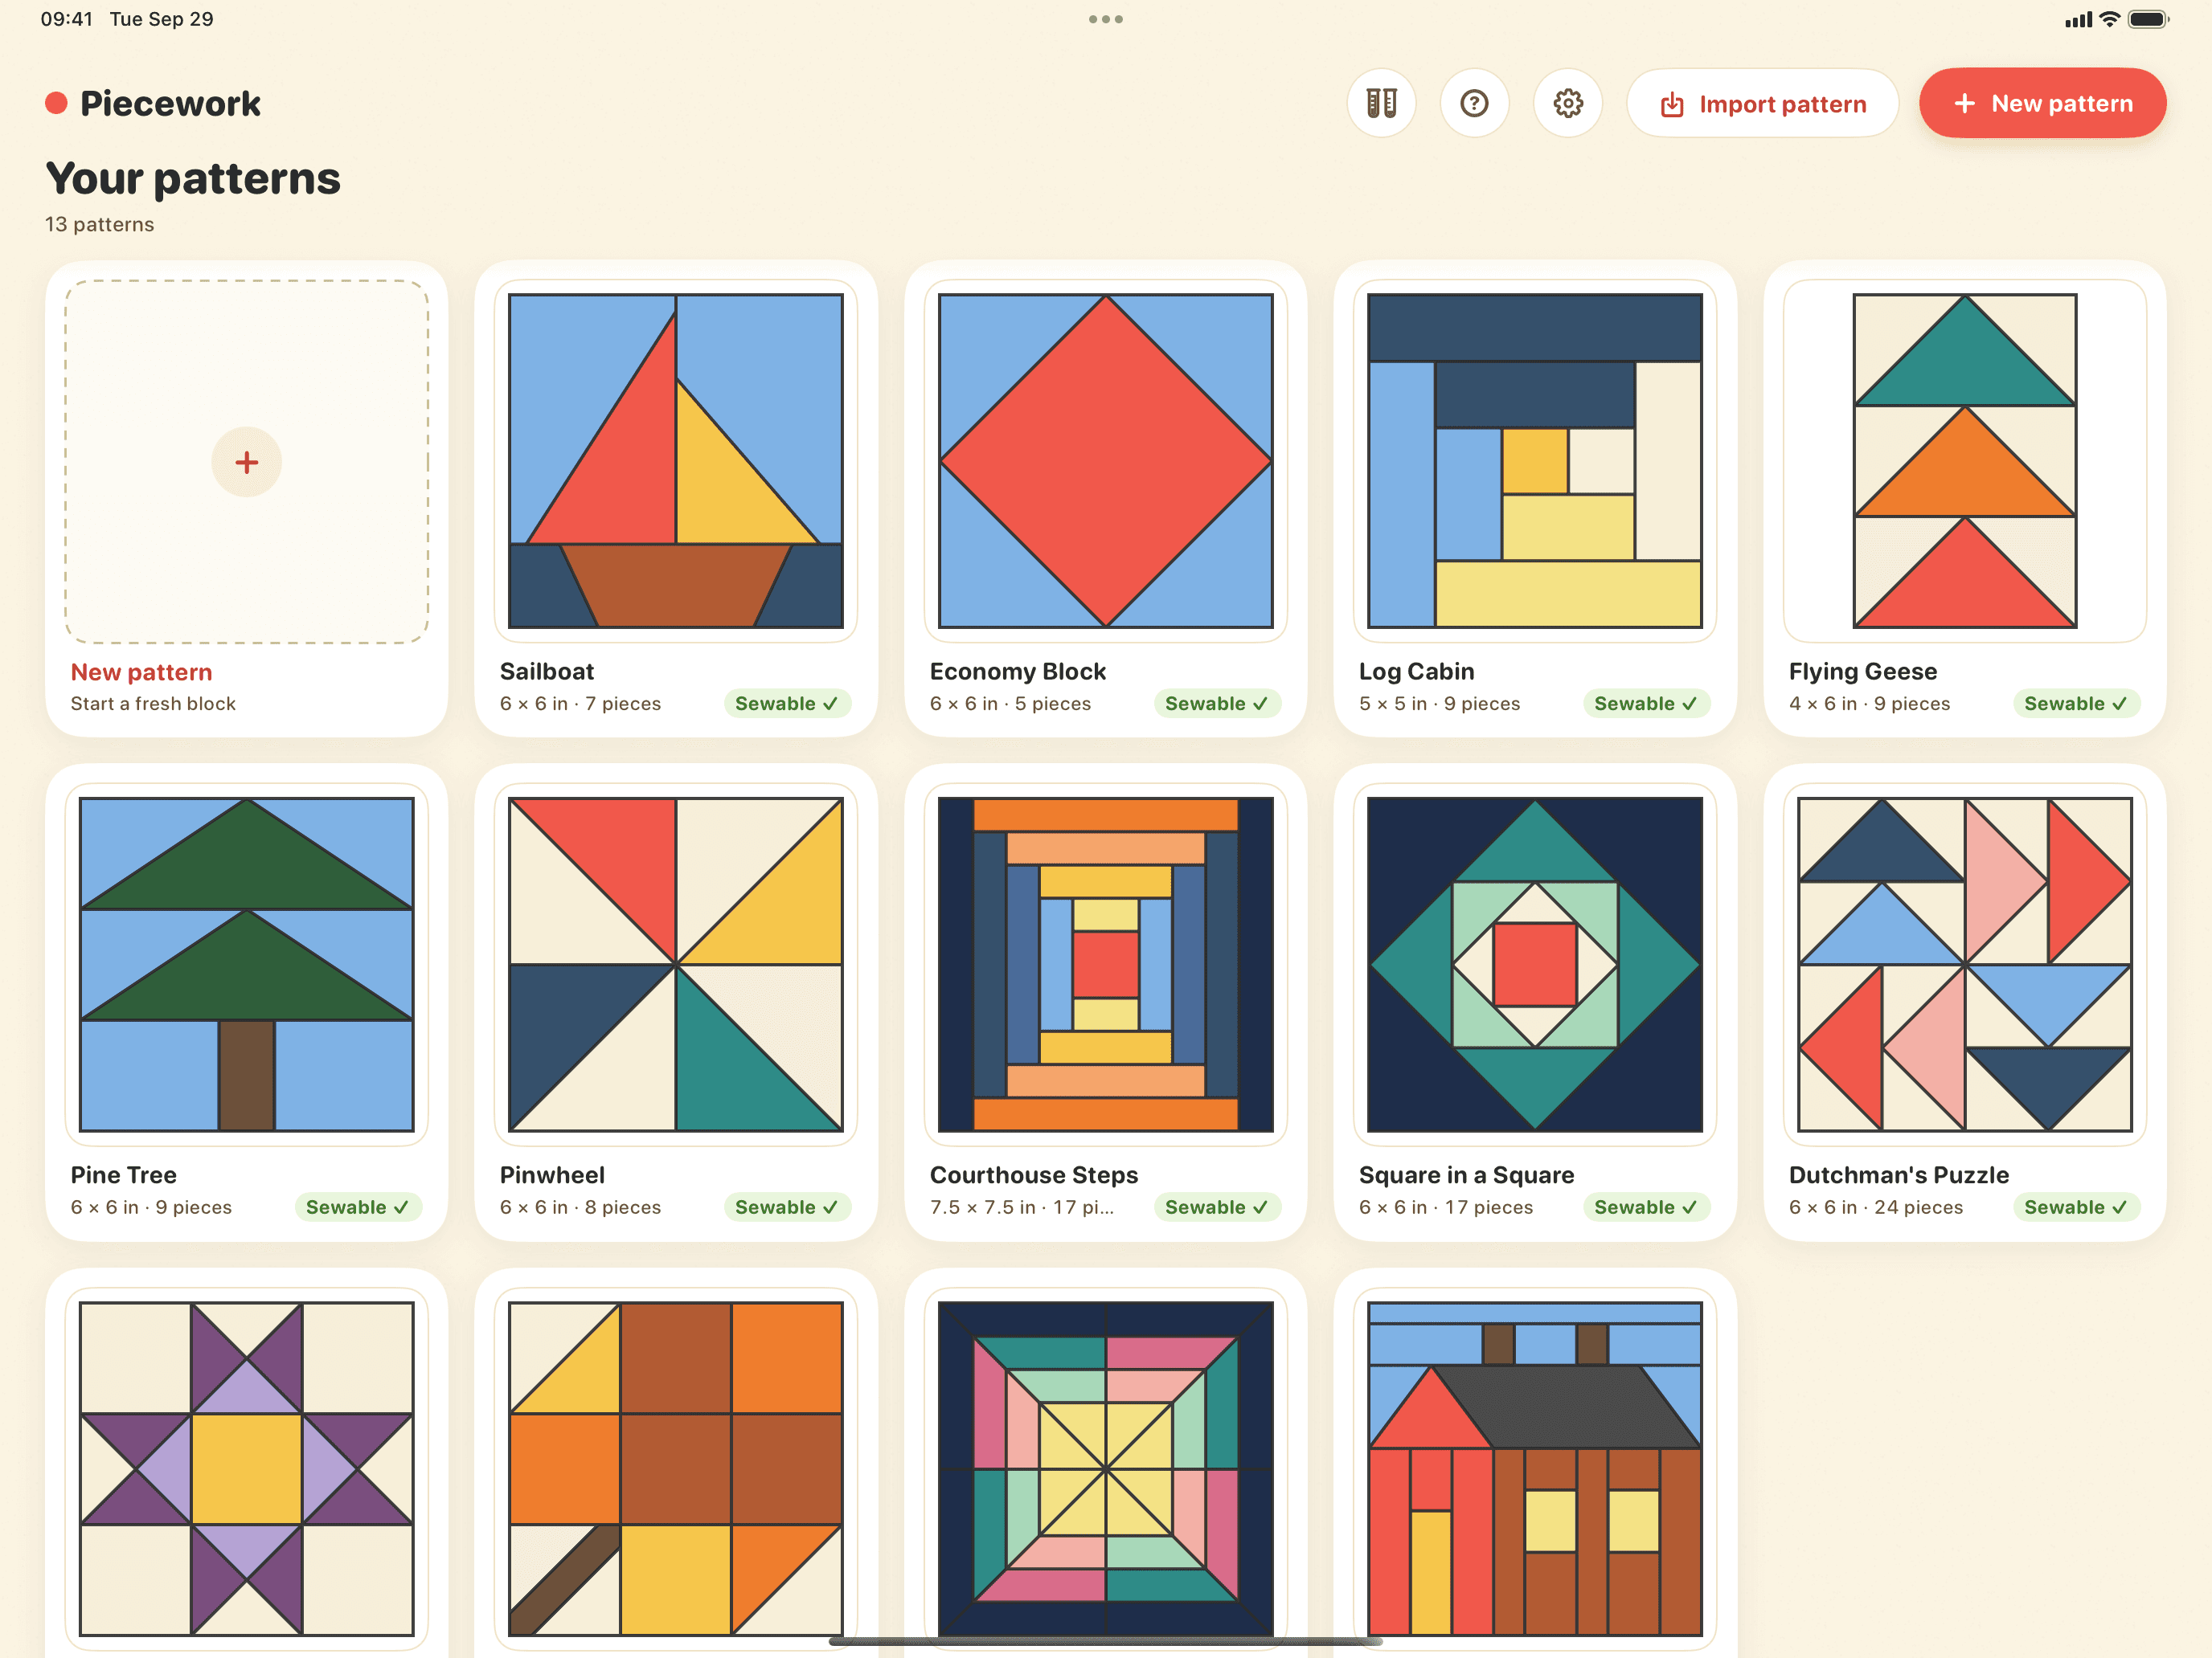Open the spiderweb kaleidoscope block thumbnail

click(x=1105, y=1468)
